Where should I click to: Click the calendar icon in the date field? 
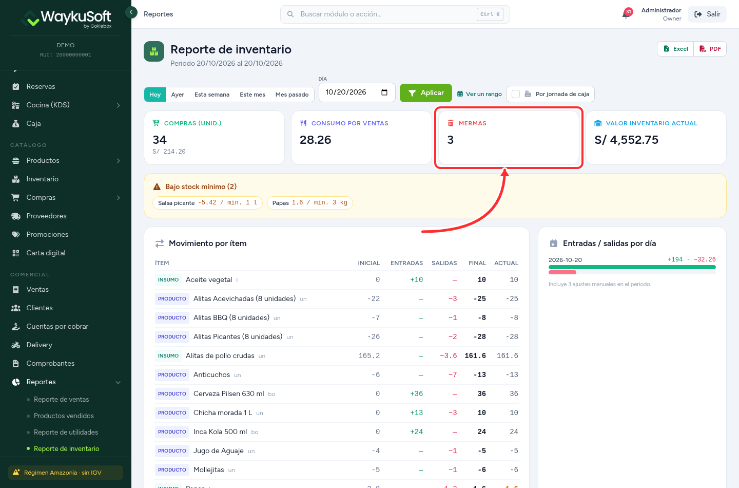(x=384, y=92)
